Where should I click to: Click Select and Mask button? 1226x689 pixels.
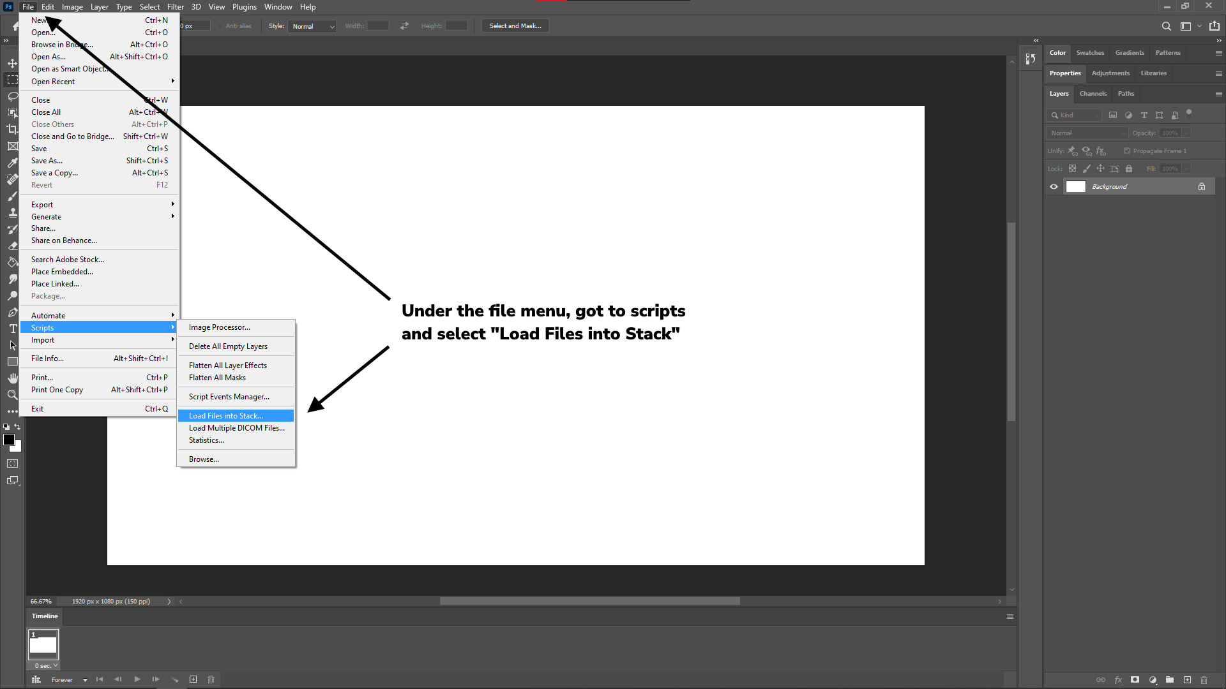(x=515, y=26)
